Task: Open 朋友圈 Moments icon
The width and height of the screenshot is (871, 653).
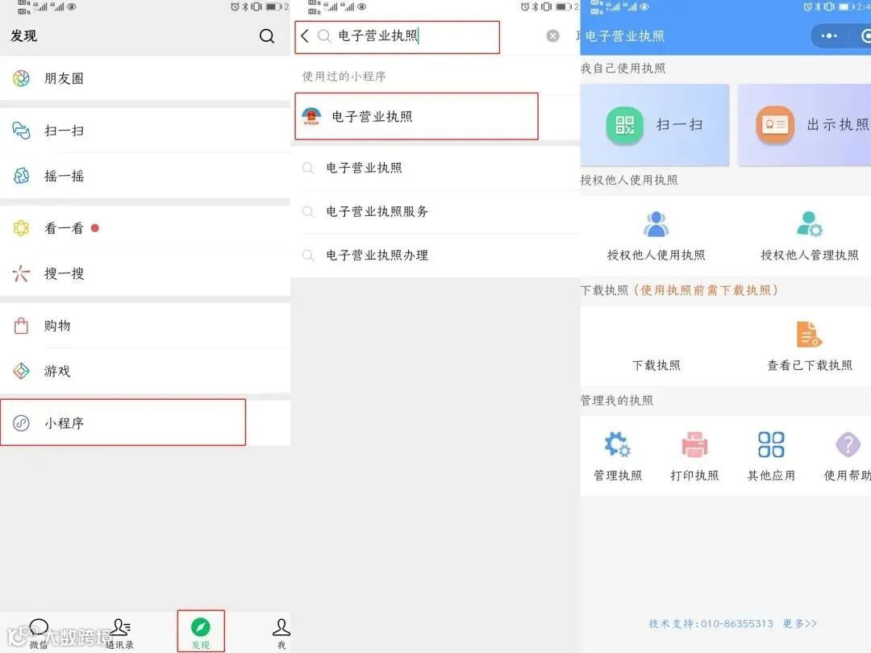Action: tap(21, 78)
